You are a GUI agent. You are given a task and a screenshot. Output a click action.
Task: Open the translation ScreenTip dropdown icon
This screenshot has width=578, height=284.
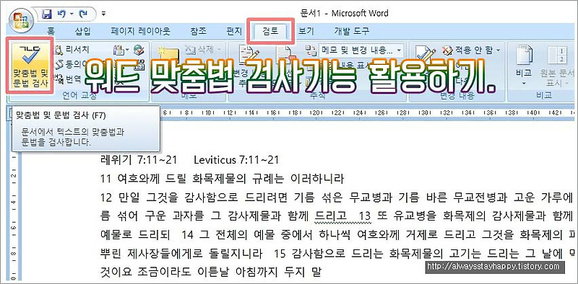[x=121, y=50]
